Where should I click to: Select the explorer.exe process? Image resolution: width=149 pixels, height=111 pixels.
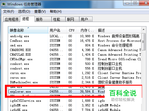[56, 91]
